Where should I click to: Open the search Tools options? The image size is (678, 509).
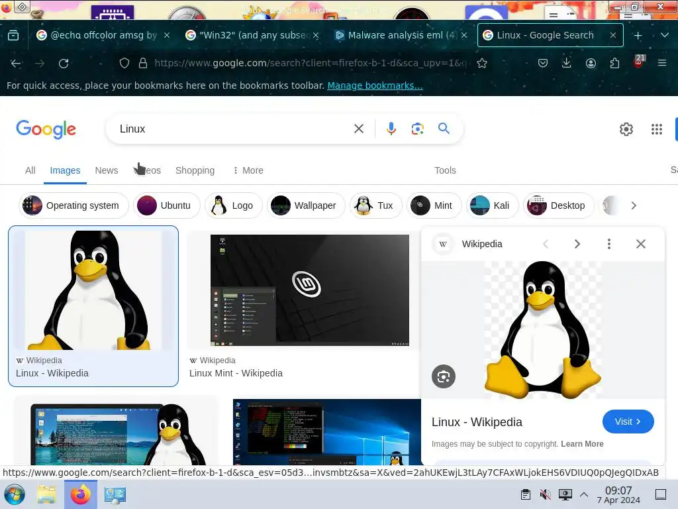pos(445,170)
